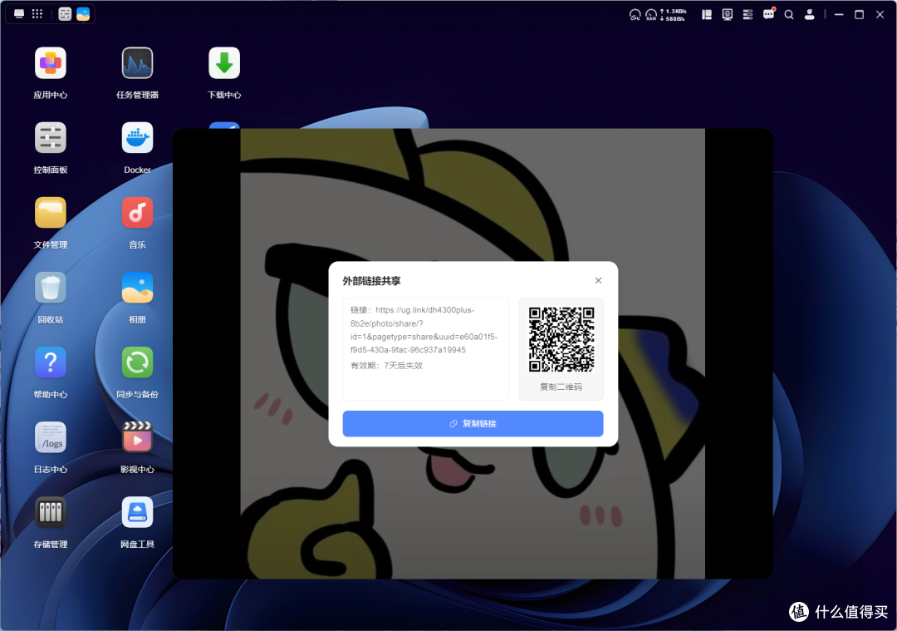Click the show desktop icon in top bar
The image size is (897, 631).
coord(19,14)
